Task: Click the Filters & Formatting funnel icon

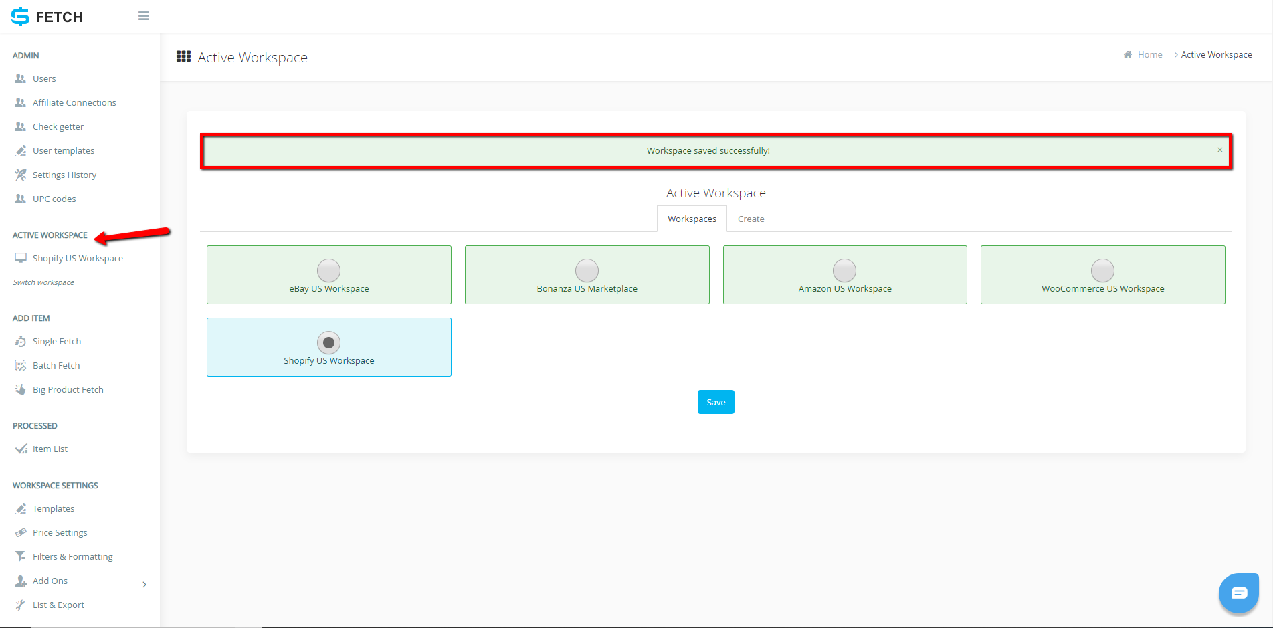Action: coord(21,556)
